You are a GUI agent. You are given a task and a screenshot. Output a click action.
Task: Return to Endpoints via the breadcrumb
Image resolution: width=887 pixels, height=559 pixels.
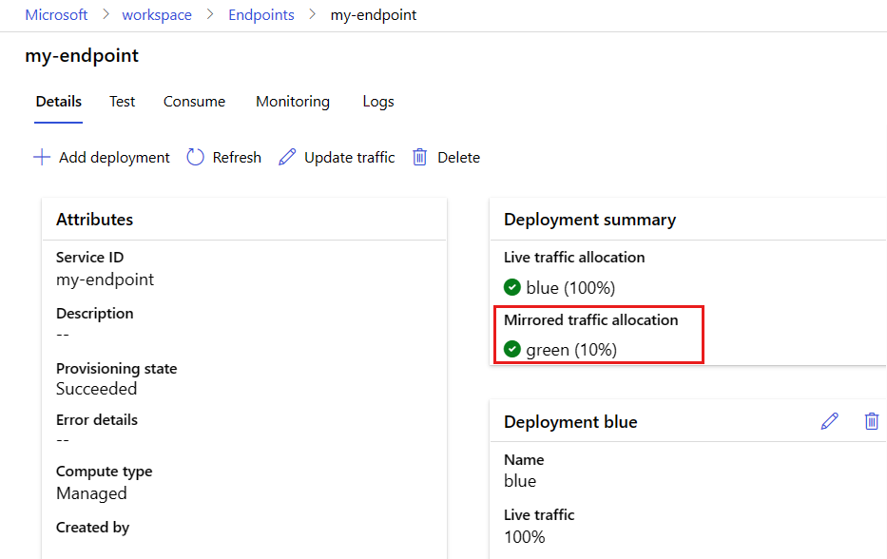tap(260, 15)
